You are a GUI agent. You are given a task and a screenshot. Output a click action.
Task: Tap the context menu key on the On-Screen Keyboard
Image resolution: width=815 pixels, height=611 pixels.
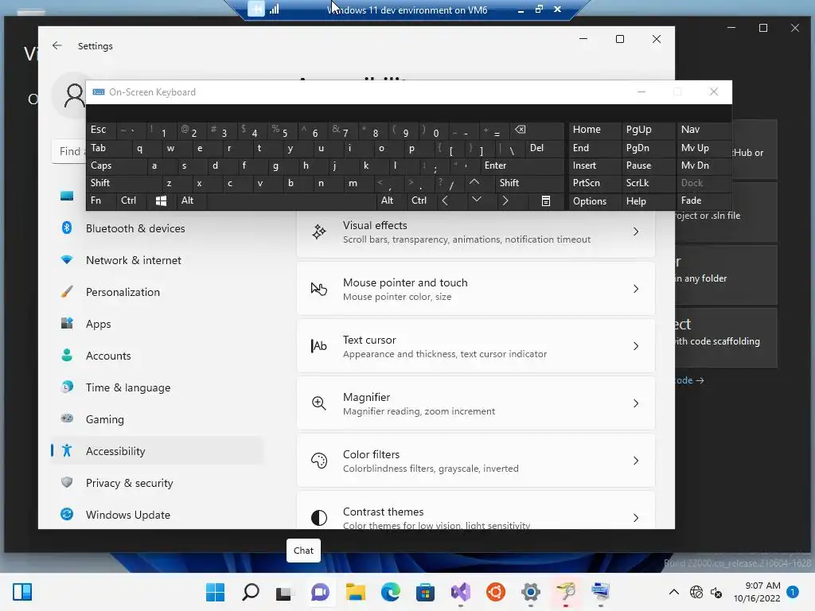pyautogui.click(x=546, y=200)
